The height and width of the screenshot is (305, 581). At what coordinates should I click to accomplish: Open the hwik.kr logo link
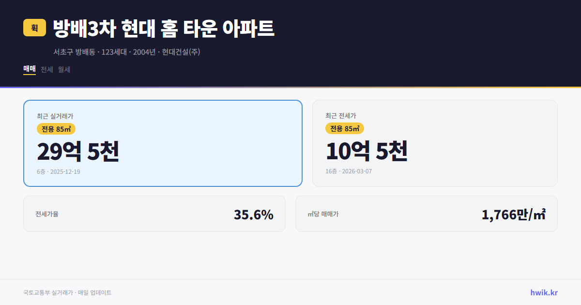pos(543,292)
